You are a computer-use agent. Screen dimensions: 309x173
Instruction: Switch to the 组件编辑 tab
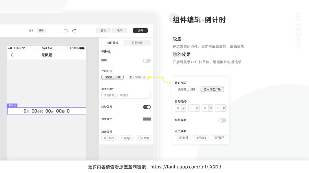[113, 43]
